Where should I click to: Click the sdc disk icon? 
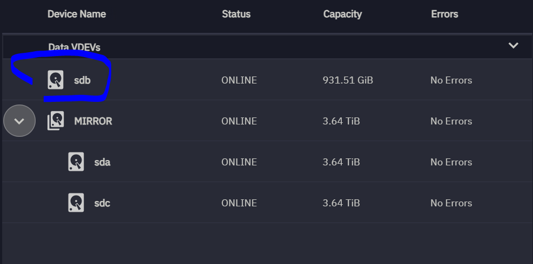click(76, 203)
